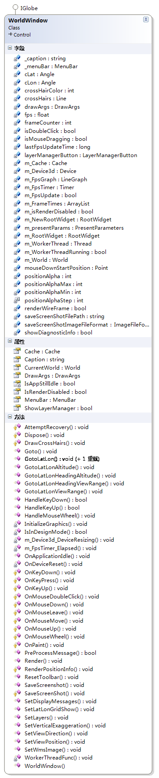Click the Control base class label
Screen dimensions: 159x778
click(22, 34)
